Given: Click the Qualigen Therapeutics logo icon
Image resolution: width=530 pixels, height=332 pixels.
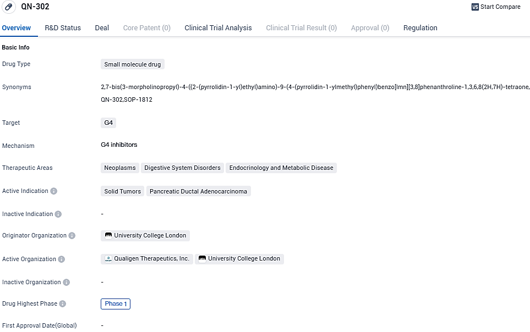Looking at the screenshot, I should [x=108, y=259].
